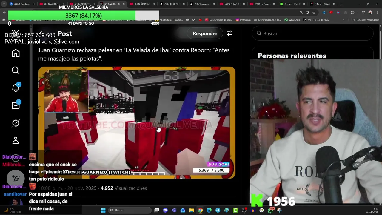Screen dimensions: 382x215
Task: Click the taskbar Buscar search box
Action: click(130, 210)
